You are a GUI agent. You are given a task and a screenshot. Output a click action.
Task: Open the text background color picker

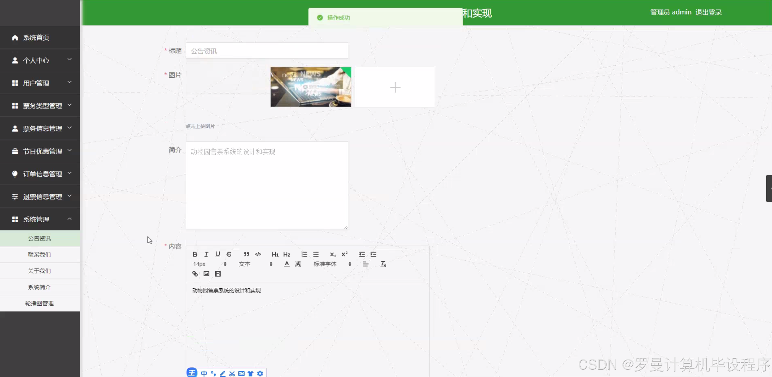tap(298, 264)
